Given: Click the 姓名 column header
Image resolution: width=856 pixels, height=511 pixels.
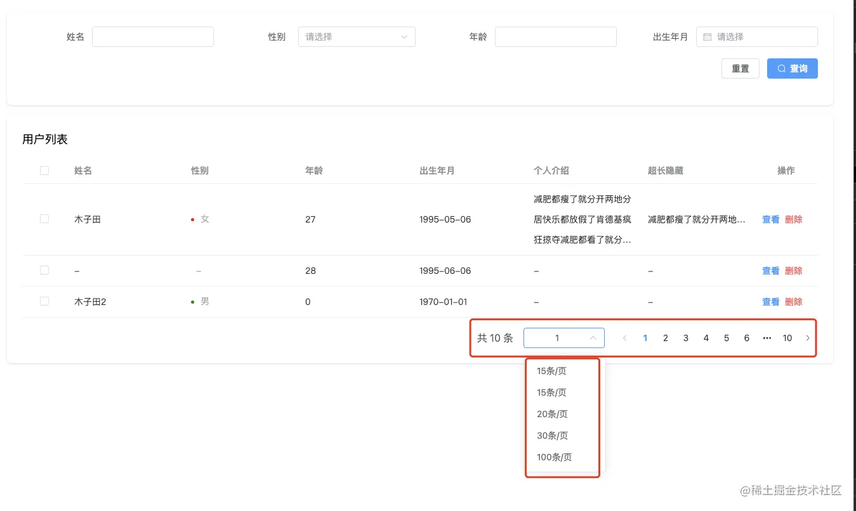Looking at the screenshot, I should [83, 171].
